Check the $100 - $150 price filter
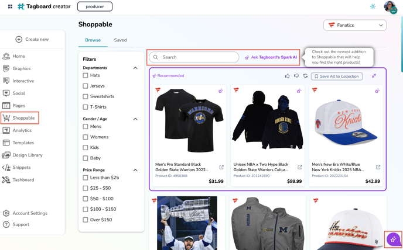 86,209
